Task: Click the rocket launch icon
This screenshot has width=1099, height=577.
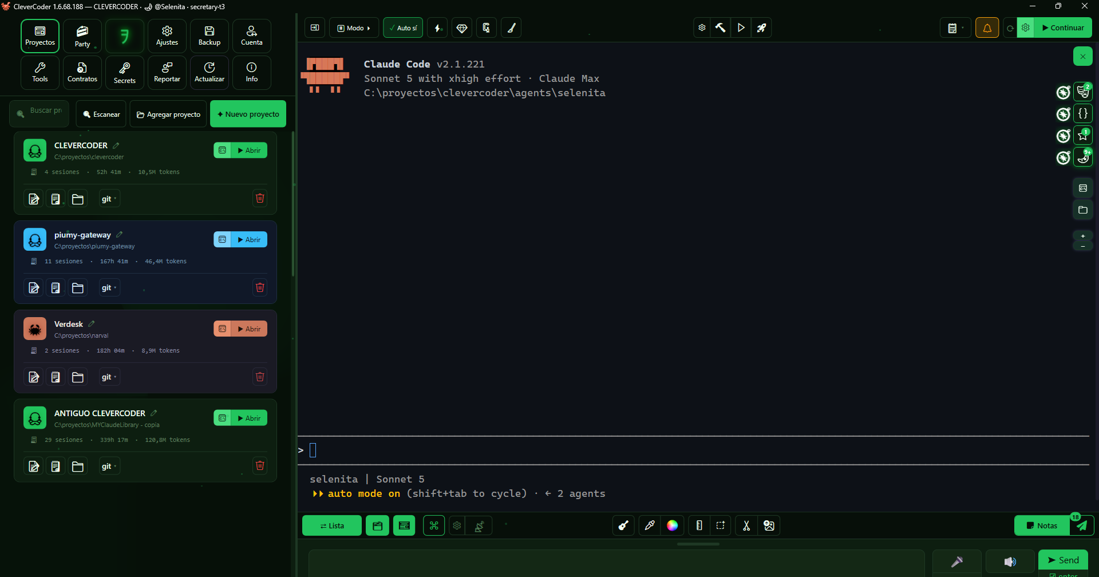Action: [762, 27]
